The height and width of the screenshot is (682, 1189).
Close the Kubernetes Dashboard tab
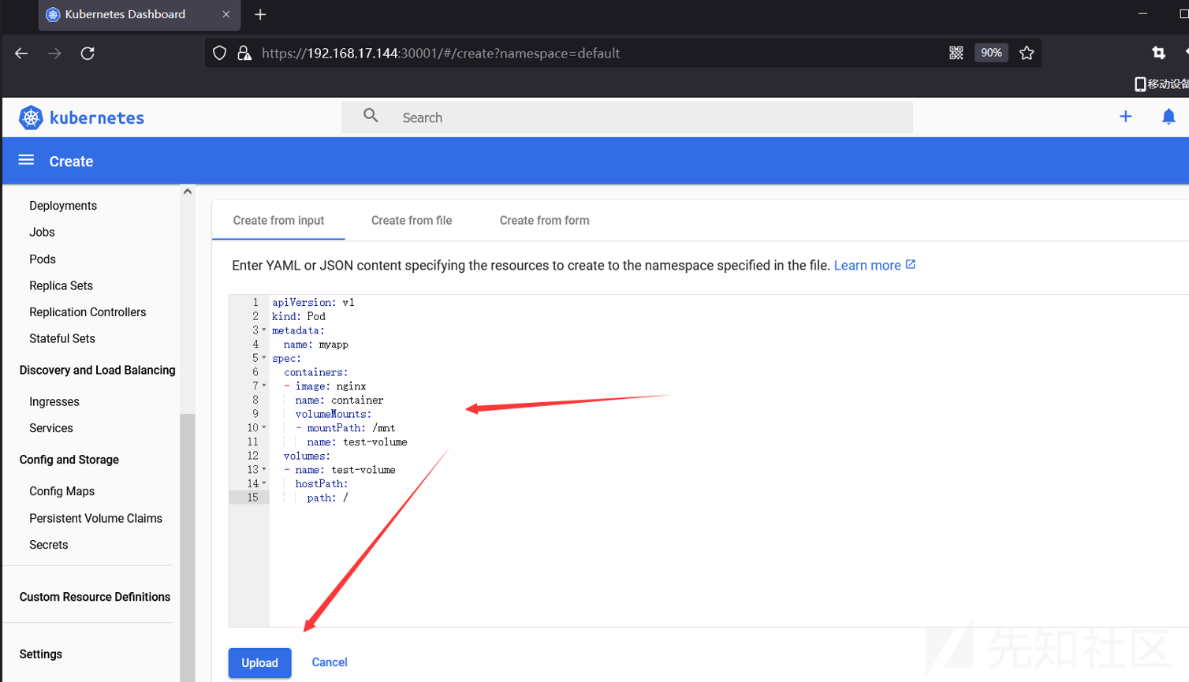tap(226, 14)
